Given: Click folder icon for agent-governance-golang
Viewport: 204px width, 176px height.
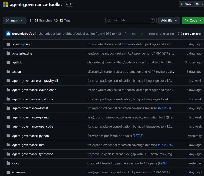Looking at the screenshot, I should coord(8,117).
